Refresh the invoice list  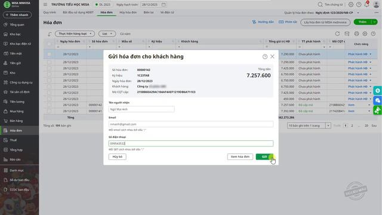(x=337, y=33)
